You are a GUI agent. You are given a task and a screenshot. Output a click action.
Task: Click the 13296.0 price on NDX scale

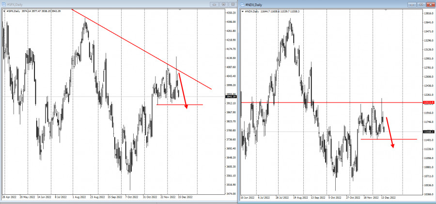click(x=429, y=41)
